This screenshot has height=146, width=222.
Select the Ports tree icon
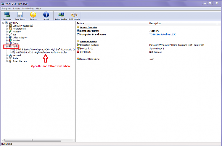click(10, 58)
